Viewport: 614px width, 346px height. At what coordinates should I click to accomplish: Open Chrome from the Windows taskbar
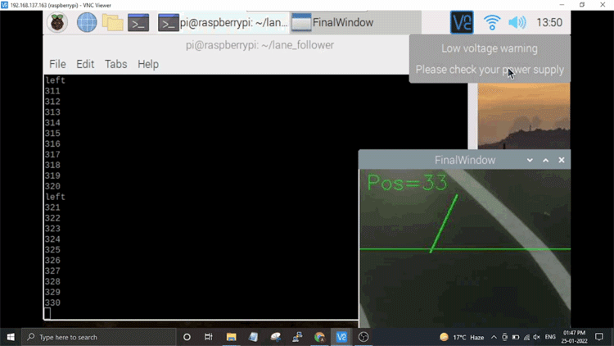point(319,337)
